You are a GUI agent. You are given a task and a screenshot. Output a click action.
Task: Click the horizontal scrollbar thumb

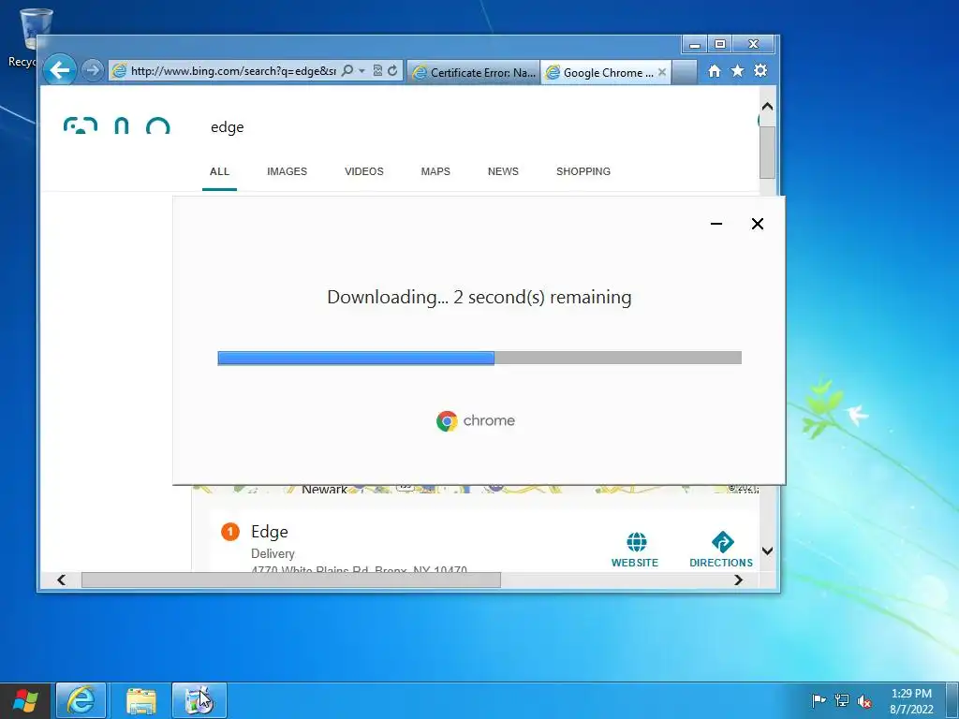pyautogui.click(x=291, y=580)
